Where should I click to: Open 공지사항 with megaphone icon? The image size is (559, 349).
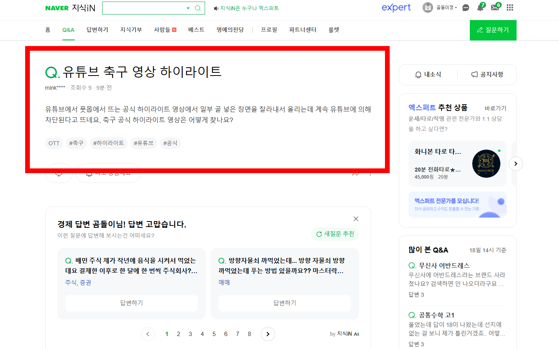(x=487, y=74)
